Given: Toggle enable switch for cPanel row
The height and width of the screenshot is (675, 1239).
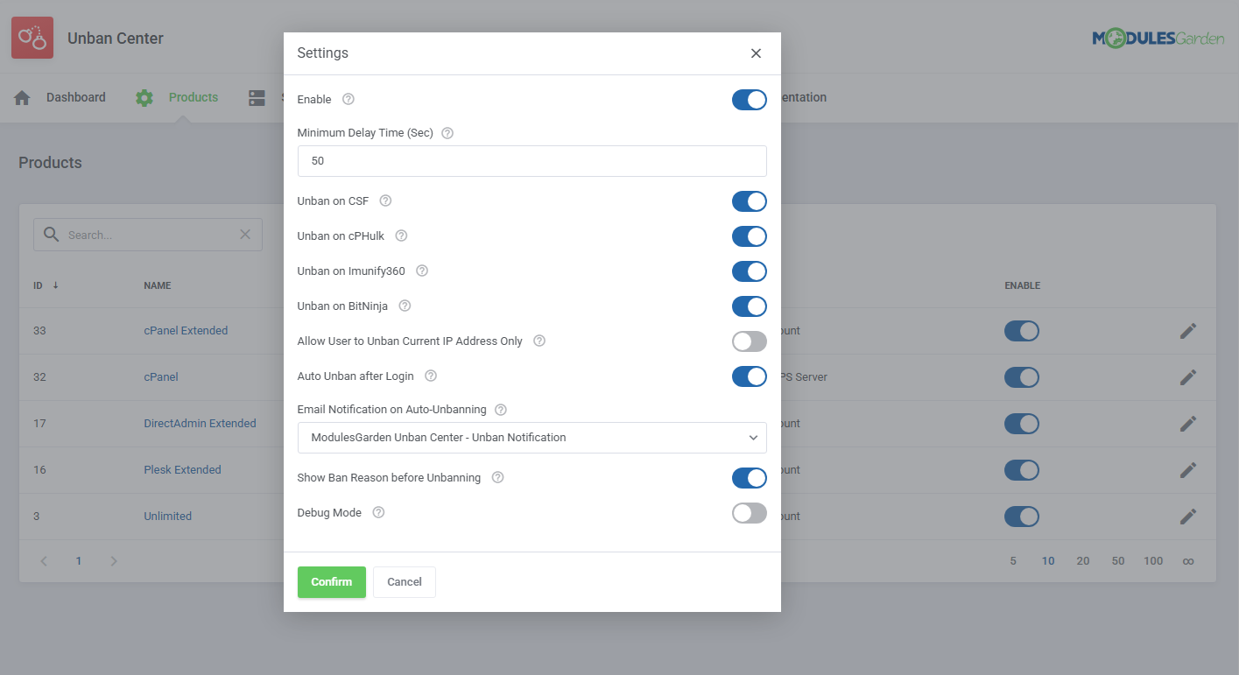Looking at the screenshot, I should tap(1022, 377).
